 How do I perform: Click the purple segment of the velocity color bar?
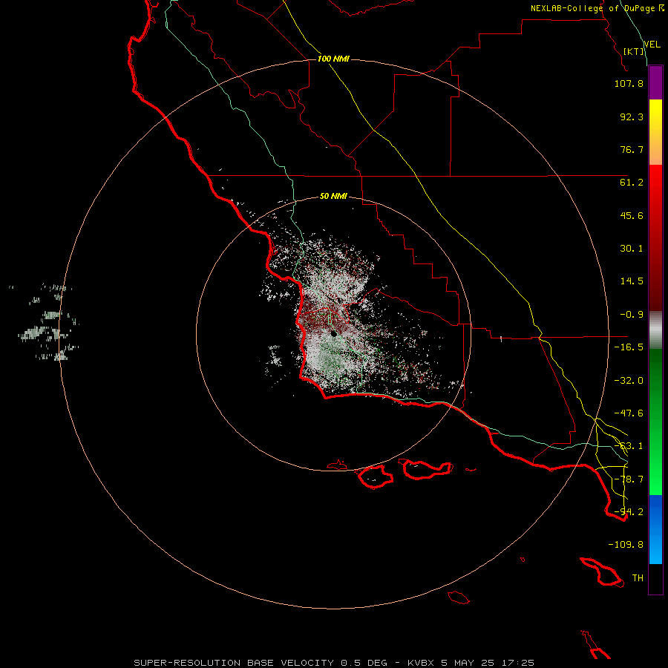click(x=655, y=83)
